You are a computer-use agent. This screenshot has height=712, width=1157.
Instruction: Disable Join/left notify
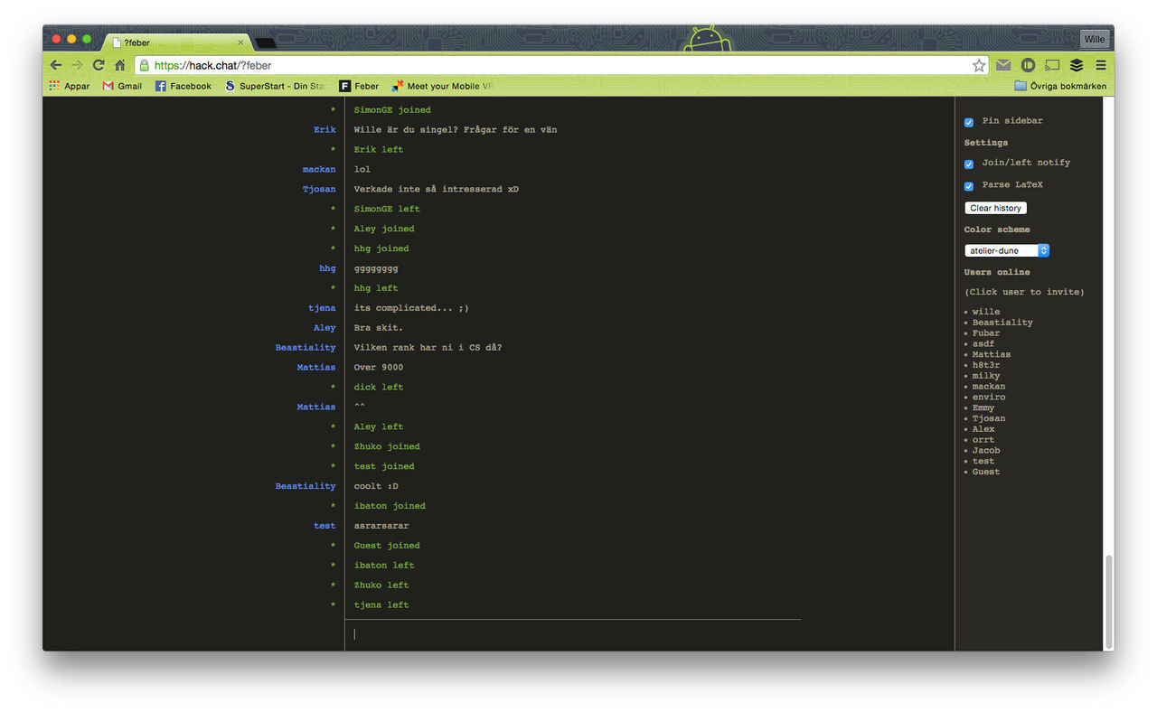pyautogui.click(x=968, y=164)
